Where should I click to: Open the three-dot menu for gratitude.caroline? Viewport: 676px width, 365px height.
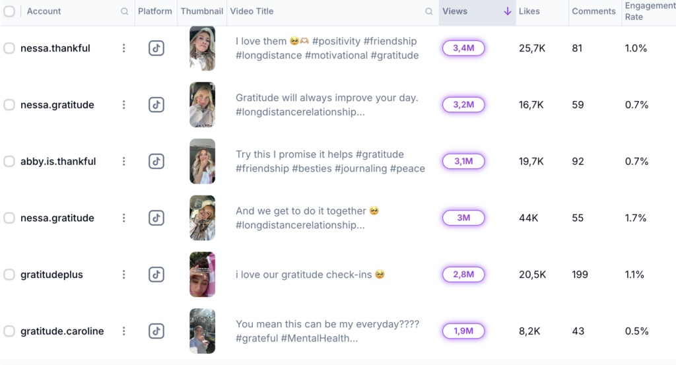click(123, 331)
